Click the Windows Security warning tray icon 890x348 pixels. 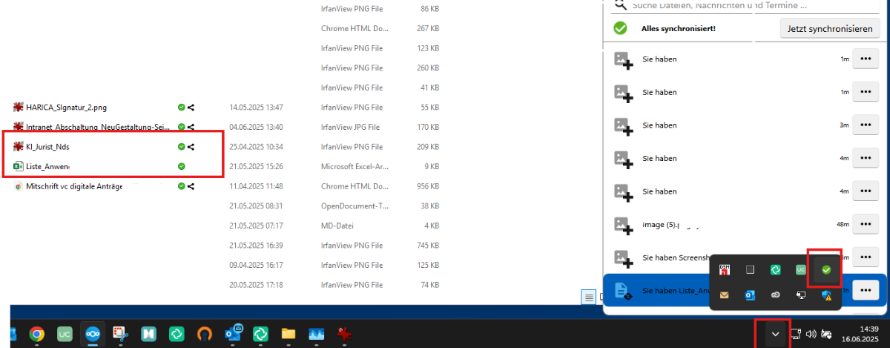pos(825,295)
